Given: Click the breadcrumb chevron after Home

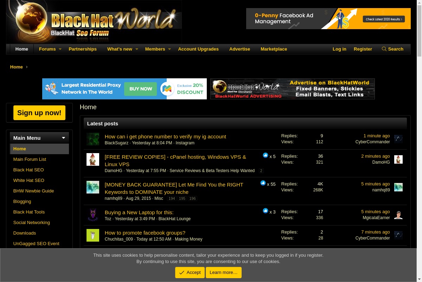Looking at the screenshot, I should tap(27, 67).
